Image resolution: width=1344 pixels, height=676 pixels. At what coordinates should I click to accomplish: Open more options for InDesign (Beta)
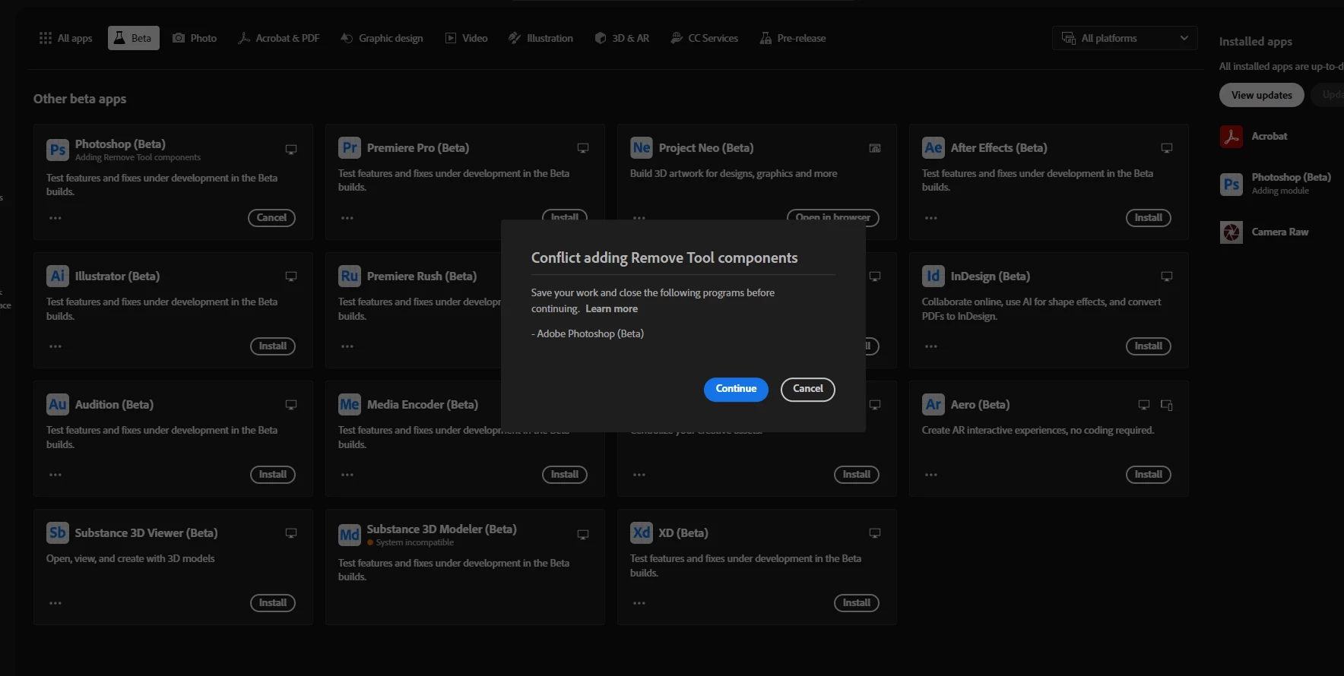point(931,346)
